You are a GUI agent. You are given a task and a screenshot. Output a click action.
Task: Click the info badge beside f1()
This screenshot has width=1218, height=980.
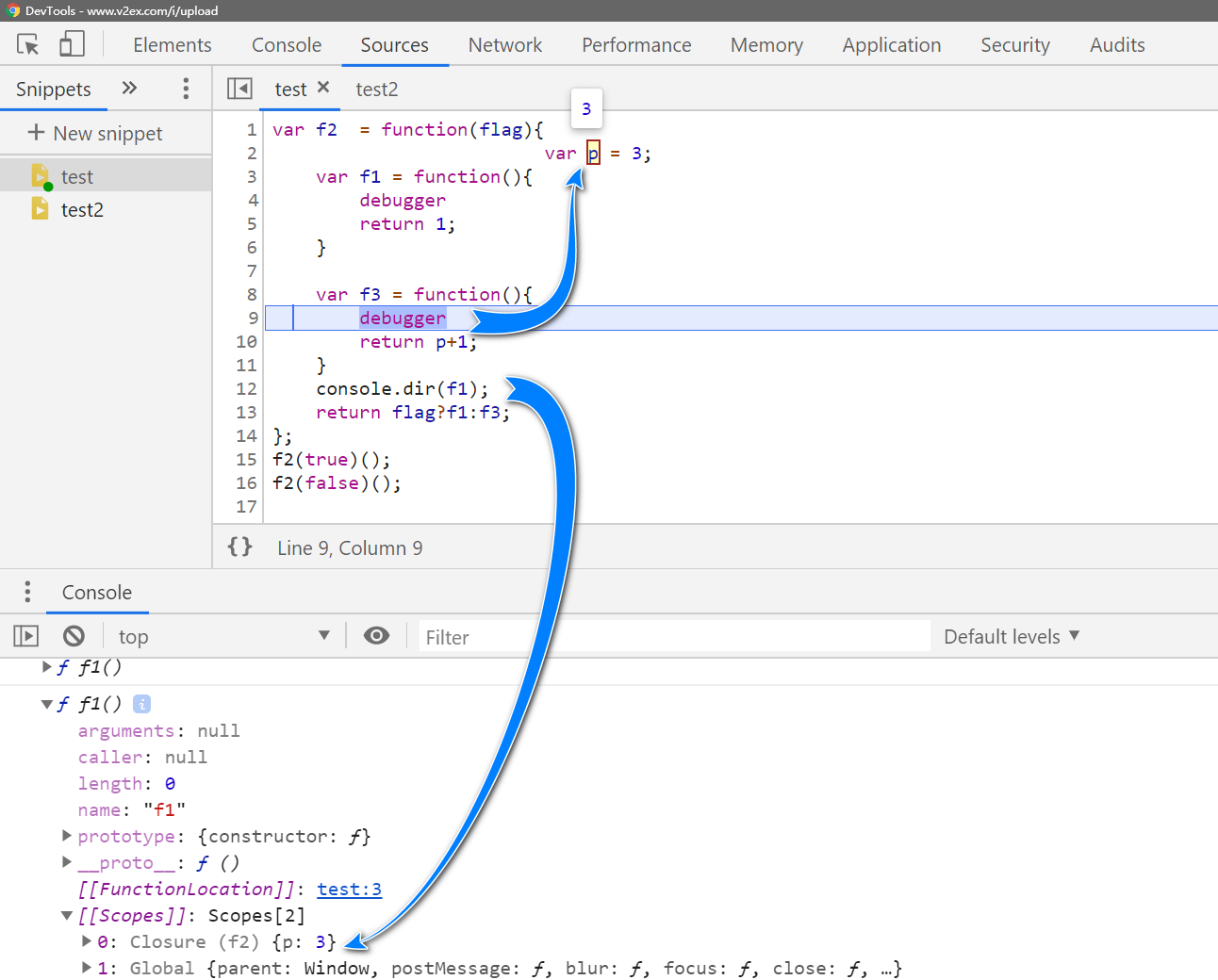coord(141,704)
